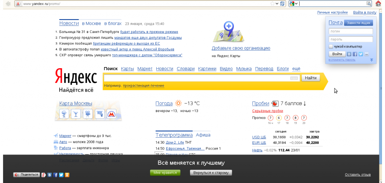Open the virtual keyboard in Yandex search field
The image size is (385, 183).
(x=294, y=78)
